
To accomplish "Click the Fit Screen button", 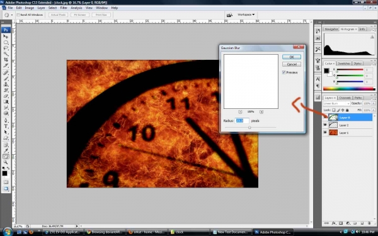I will click(x=80, y=15).
